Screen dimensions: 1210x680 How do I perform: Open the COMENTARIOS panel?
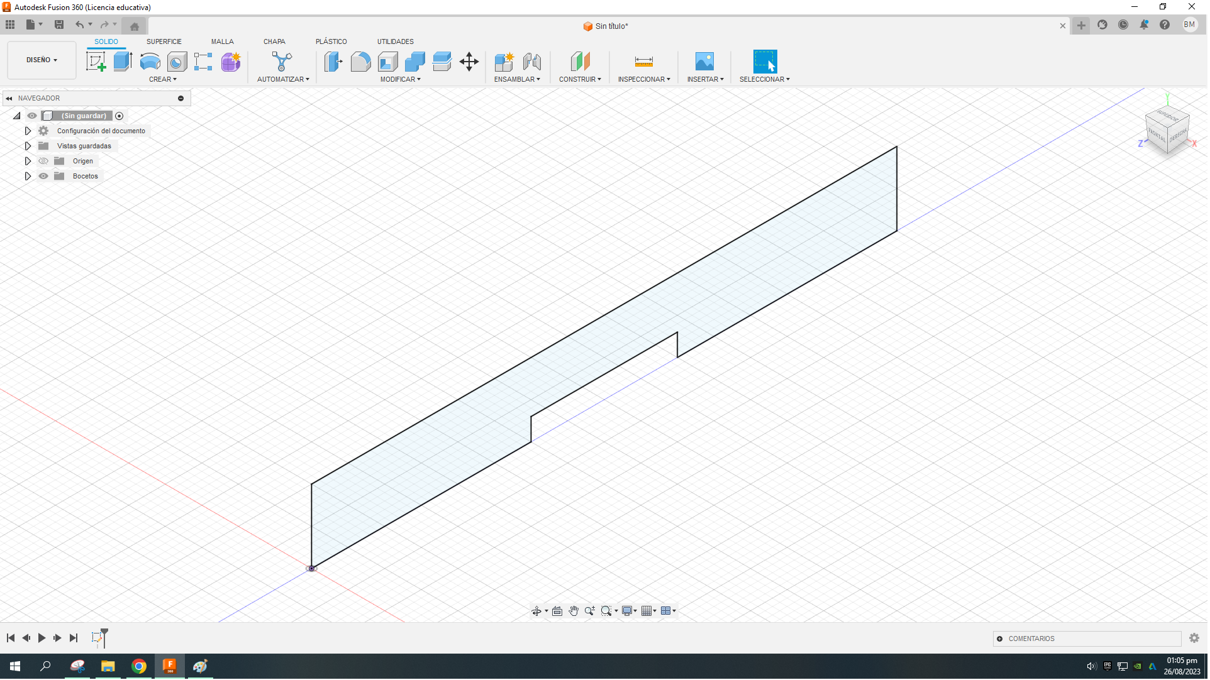(x=1031, y=639)
